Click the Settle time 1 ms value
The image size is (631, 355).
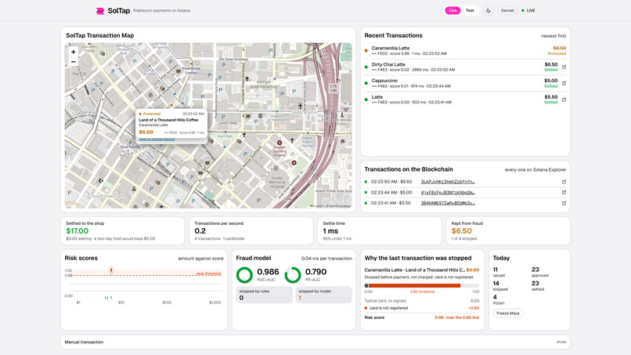330,231
